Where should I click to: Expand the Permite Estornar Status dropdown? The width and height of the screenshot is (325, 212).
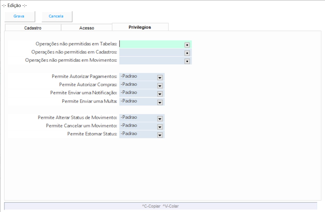(160, 135)
